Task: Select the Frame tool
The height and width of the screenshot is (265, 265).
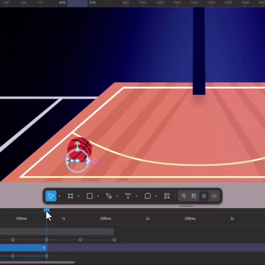Action: click(x=70, y=196)
